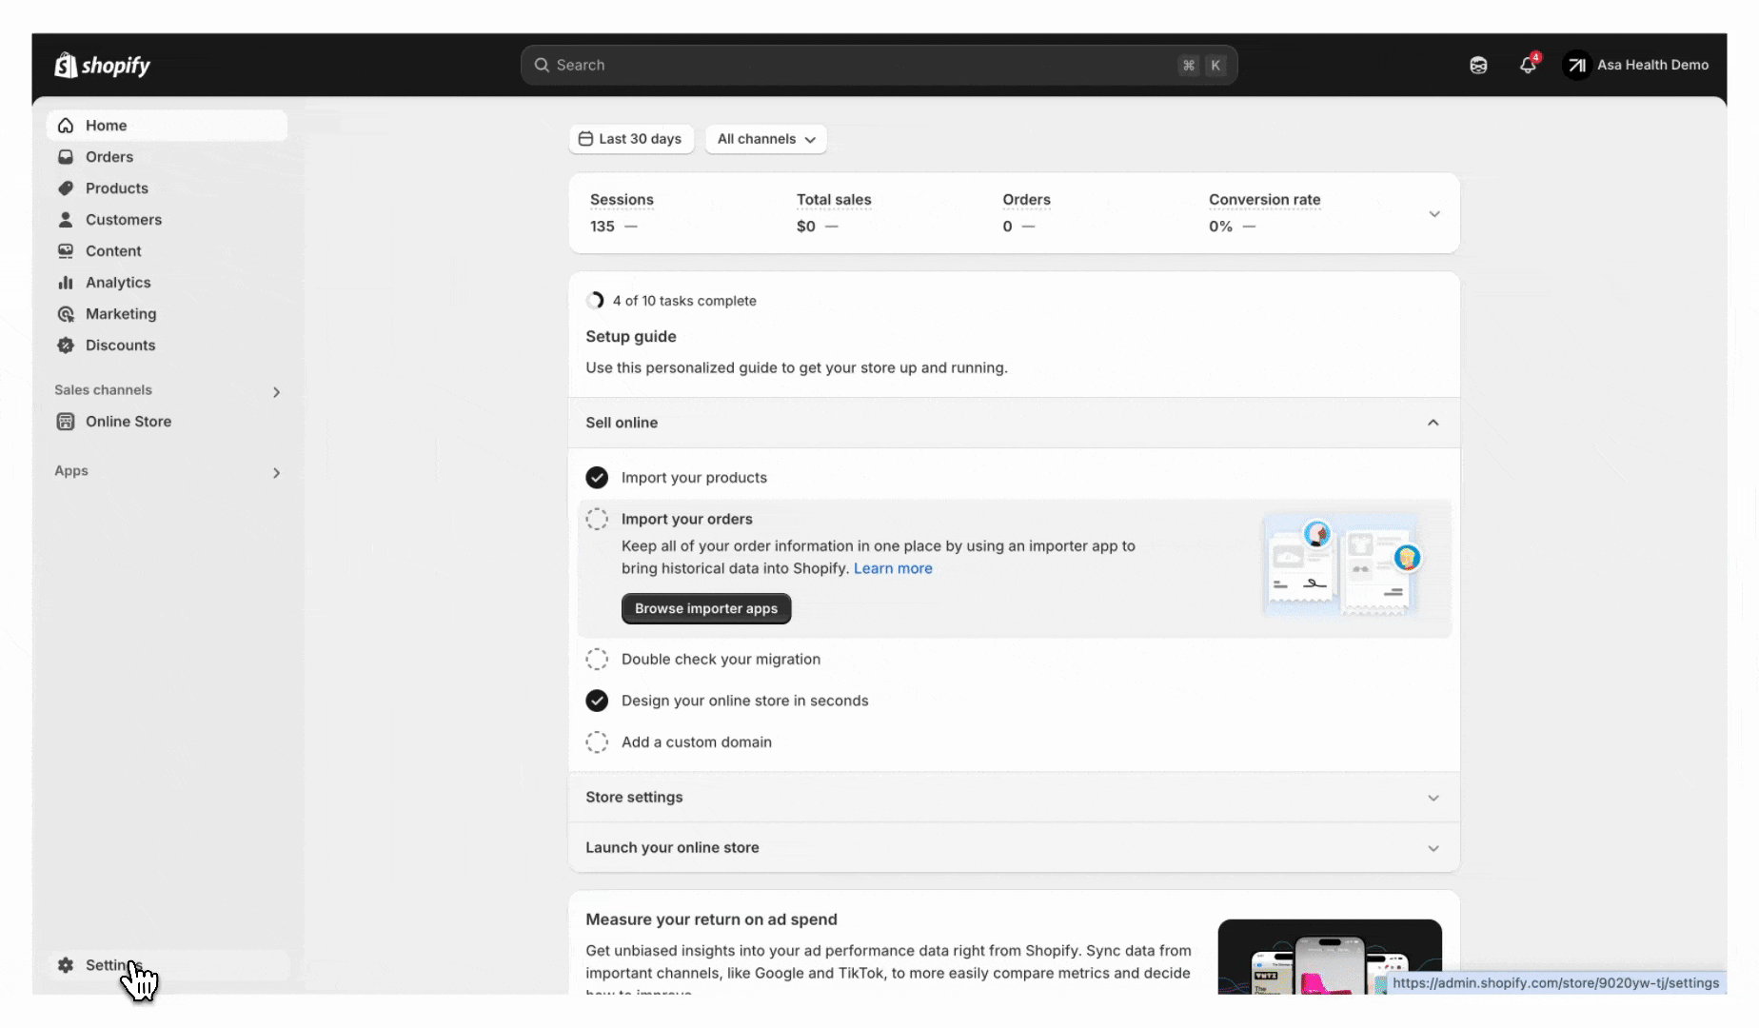This screenshot has height=1028, width=1759.
Task: Click the Asa Health Demo store avatar
Action: coord(1577,65)
